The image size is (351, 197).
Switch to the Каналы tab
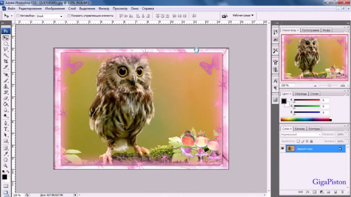pos(300,129)
